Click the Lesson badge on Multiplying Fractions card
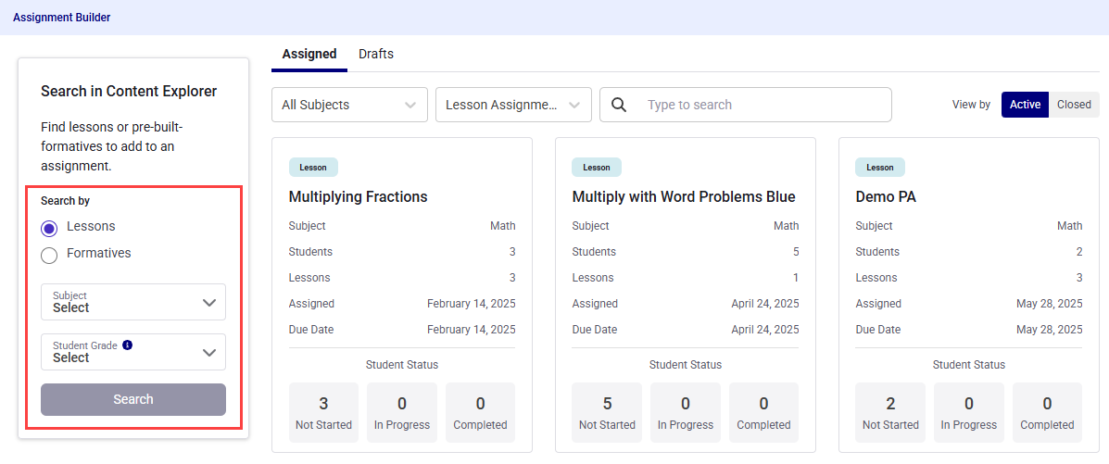 313,168
